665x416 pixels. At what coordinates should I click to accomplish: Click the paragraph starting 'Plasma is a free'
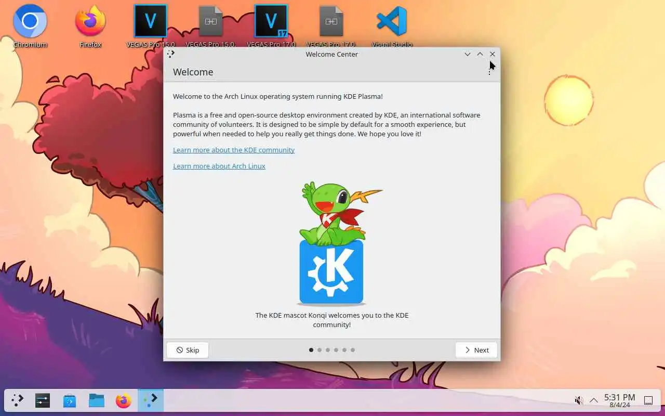[x=327, y=124]
